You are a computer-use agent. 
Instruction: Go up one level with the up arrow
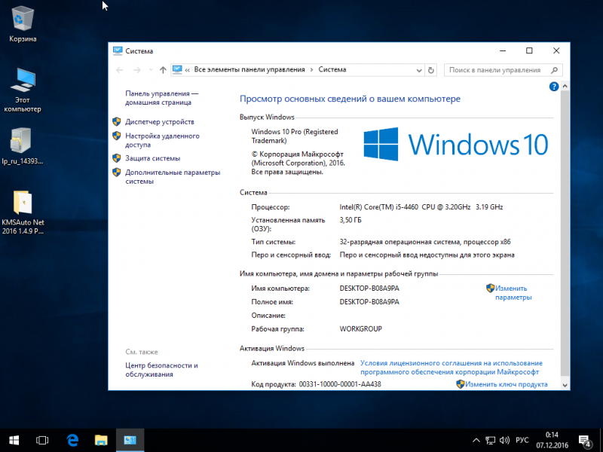tap(163, 70)
